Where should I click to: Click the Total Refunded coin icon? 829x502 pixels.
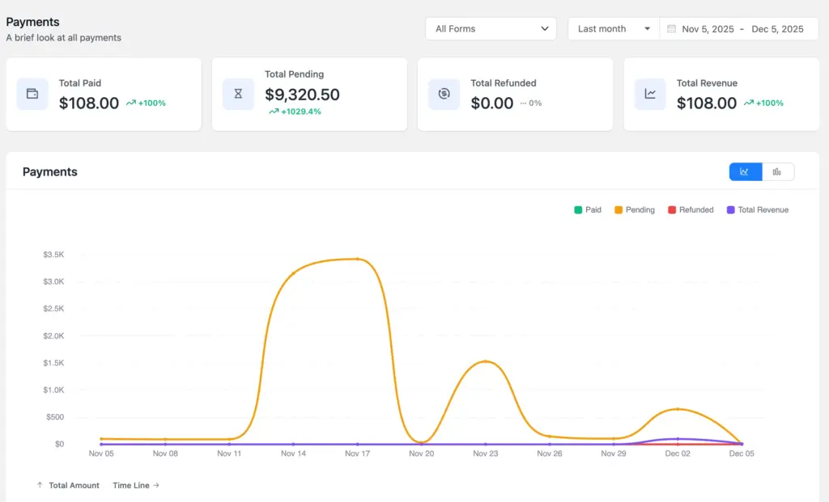444,94
